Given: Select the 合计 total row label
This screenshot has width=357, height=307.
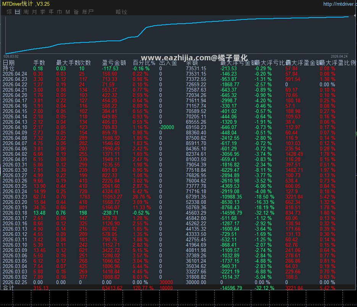Looking at the screenshot, I should pos(9,288).
